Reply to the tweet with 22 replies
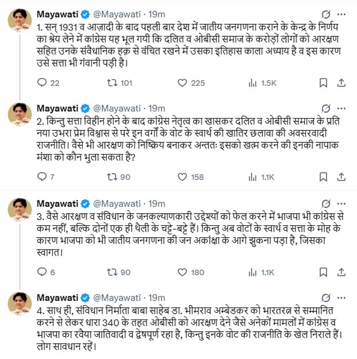357x359 pixels. coord(43,83)
